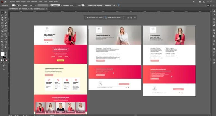Select the Scale tool
Screen dimensions: 216x116
coord(6,28)
